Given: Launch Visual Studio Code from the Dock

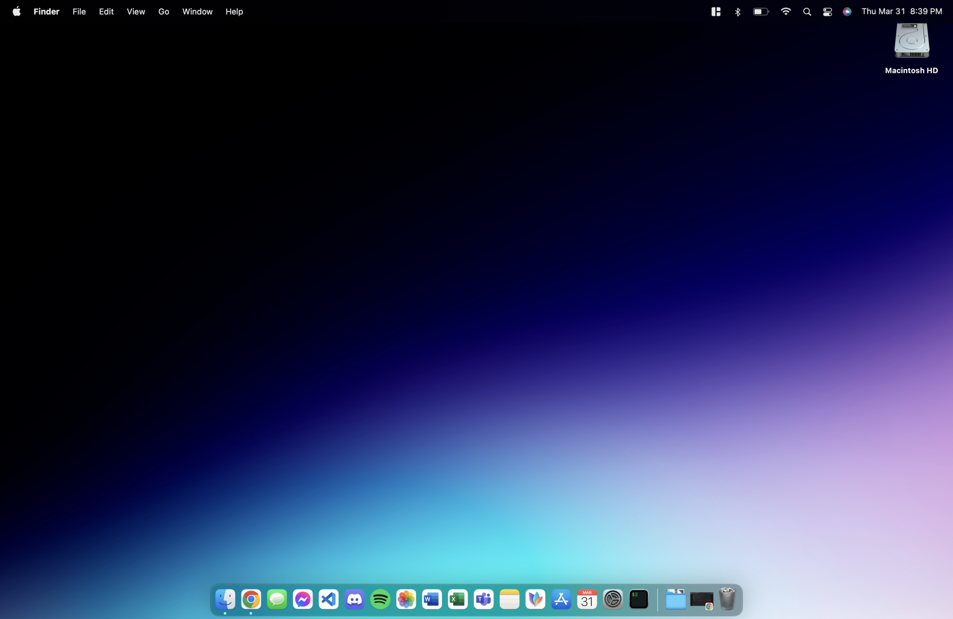Looking at the screenshot, I should pos(329,599).
